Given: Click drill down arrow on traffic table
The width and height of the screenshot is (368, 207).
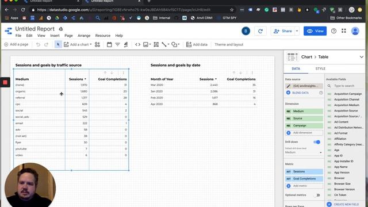Looking at the screenshot, I should point(112,73).
